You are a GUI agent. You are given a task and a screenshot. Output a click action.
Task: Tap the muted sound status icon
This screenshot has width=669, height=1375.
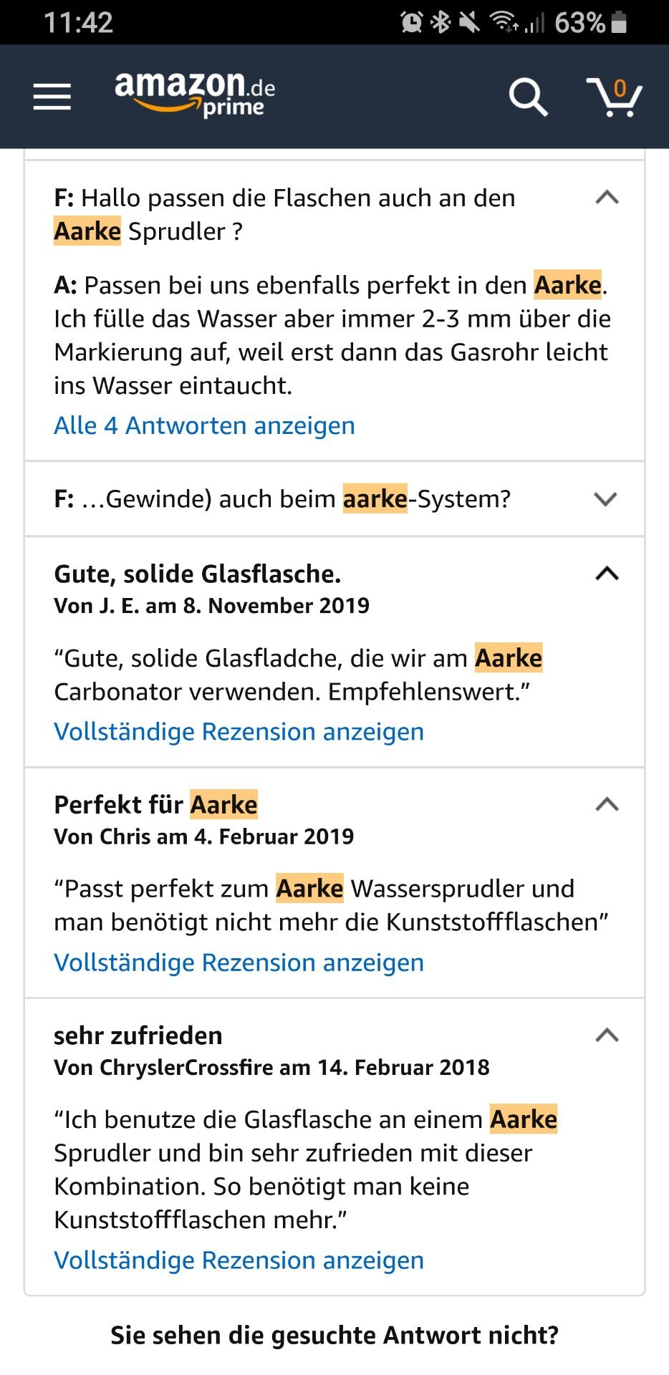[x=469, y=22]
